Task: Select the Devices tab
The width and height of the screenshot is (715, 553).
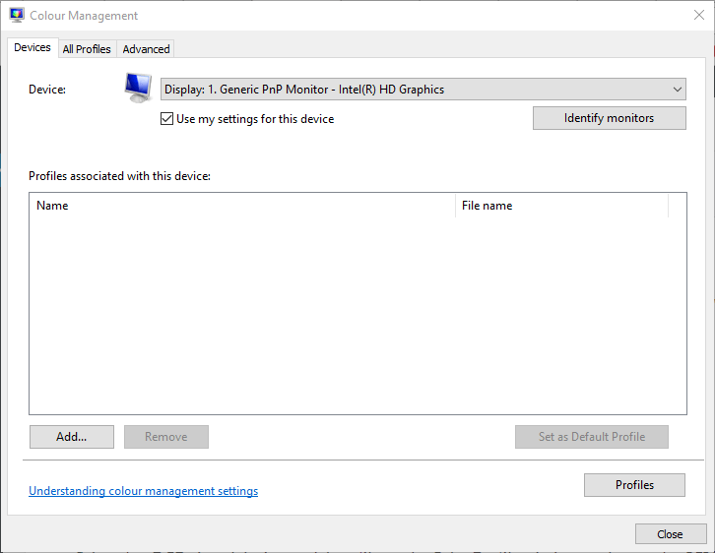Action: click(x=32, y=48)
